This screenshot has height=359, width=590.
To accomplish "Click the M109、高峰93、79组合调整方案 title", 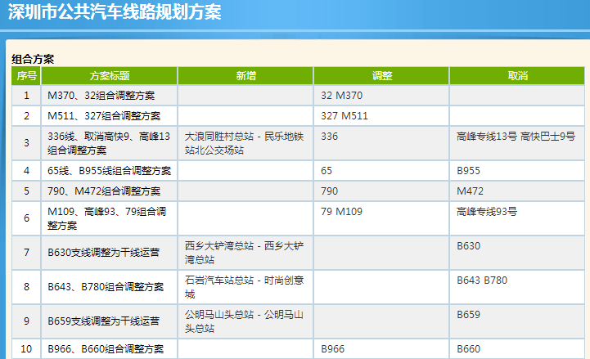I will [107, 218].
